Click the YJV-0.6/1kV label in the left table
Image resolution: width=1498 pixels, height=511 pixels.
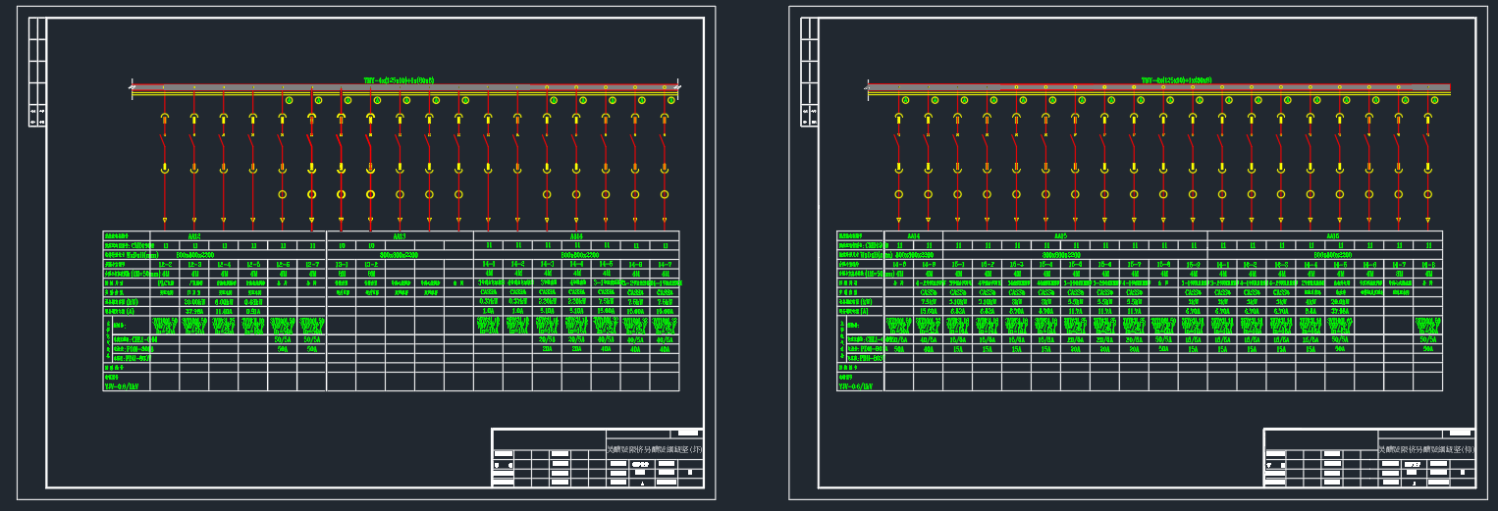point(123,386)
